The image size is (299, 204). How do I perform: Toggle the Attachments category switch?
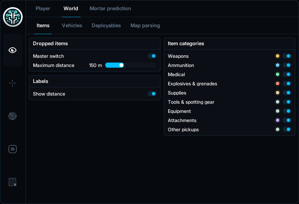pyautogui.click(x=287, y=120)
